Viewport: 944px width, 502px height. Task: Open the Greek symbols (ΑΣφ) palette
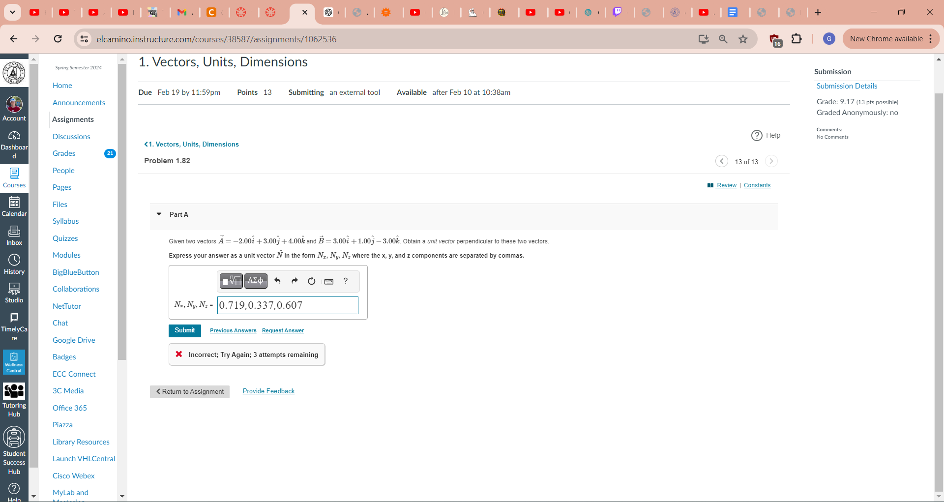coord(256,281)
